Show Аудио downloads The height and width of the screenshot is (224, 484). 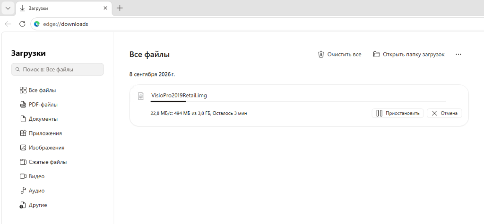pos(32,191)
